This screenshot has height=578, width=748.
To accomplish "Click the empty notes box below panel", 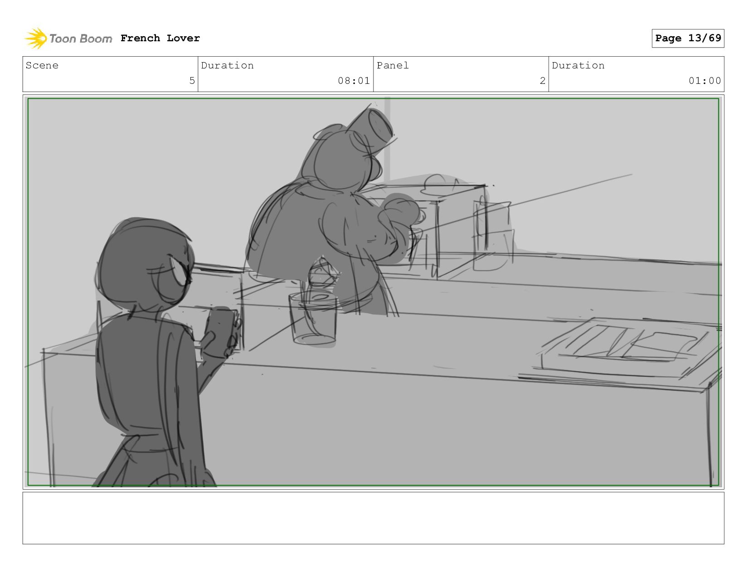I will coord(373,518).
